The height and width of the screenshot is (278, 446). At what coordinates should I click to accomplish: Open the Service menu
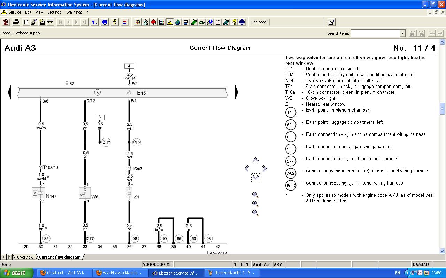click(15, 12)
